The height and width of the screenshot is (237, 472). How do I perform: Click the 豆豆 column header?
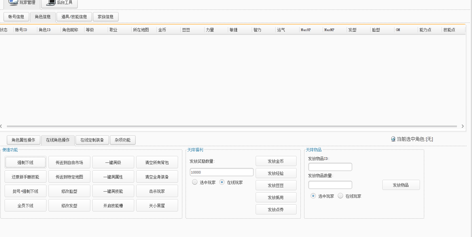[192, 30]
